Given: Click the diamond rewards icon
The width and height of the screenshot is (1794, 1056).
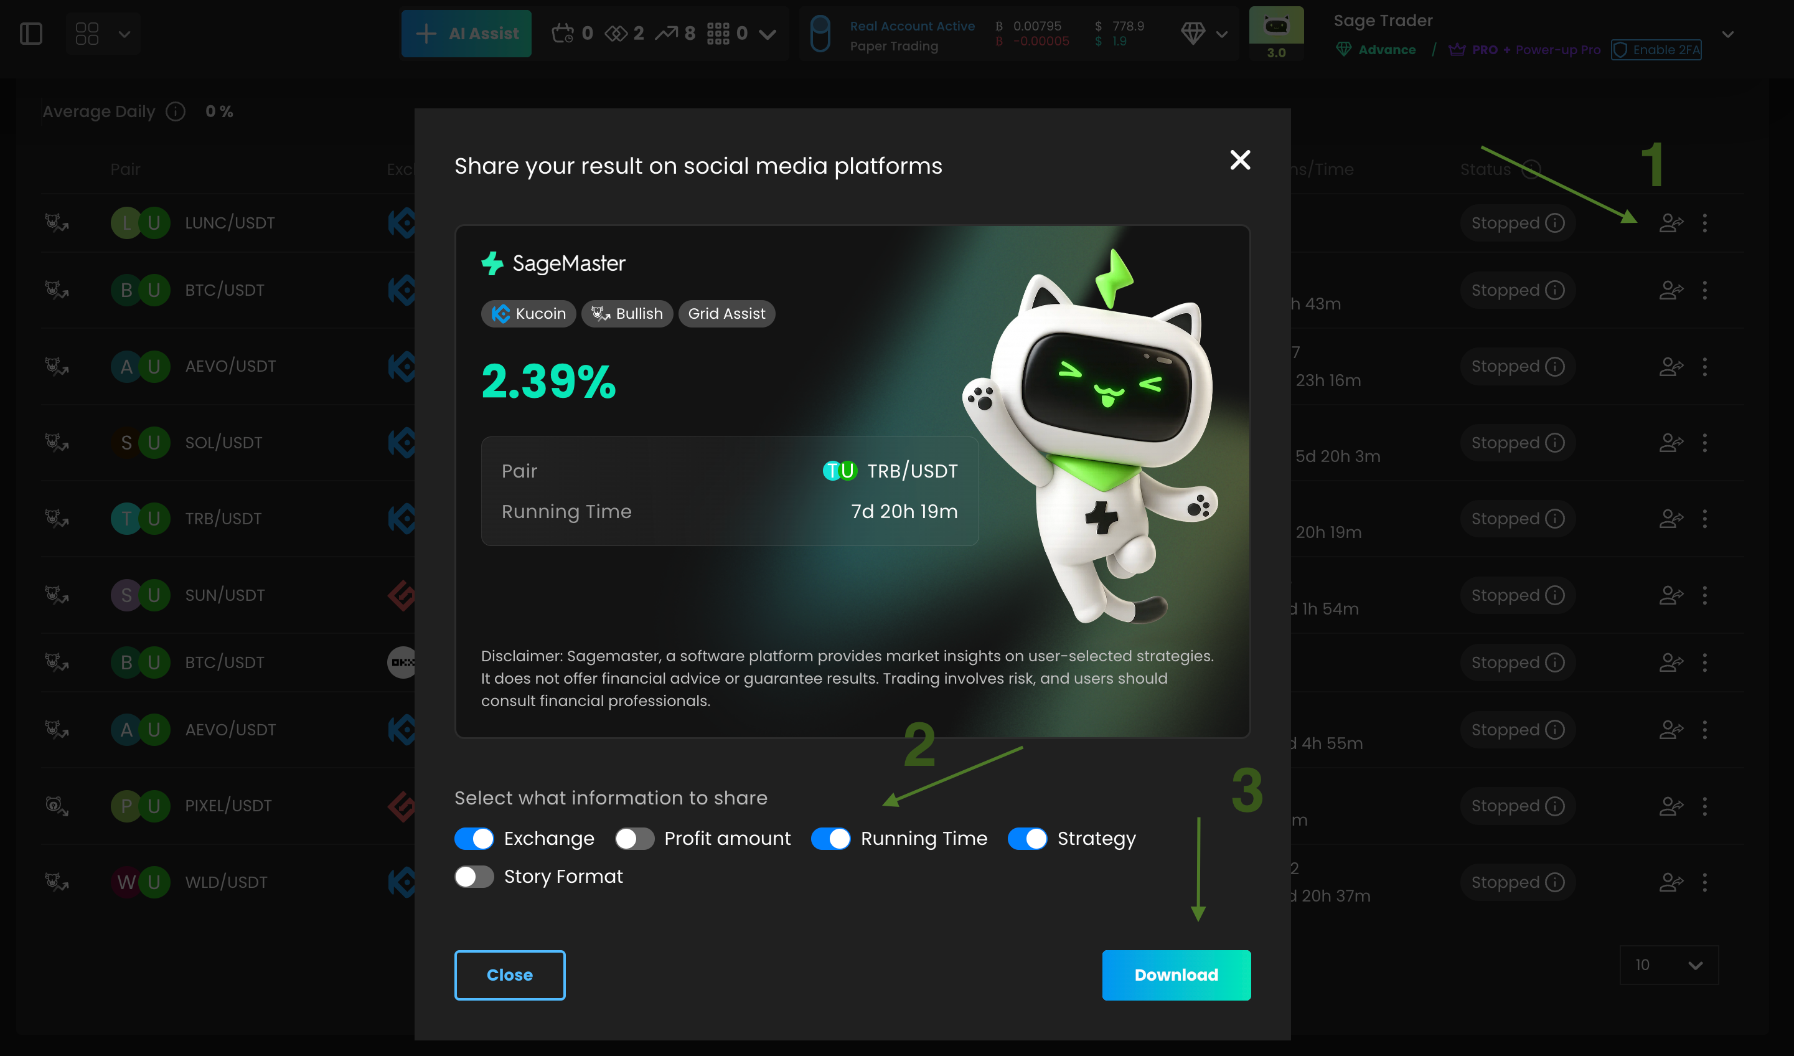Looking at the screenshot, I should [1193, 34].
